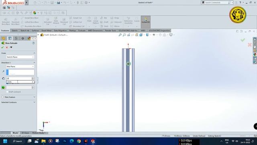Viewport: 257px width, 145px height.
Task: Select the Extruded Boss/Base tool
Action: click(x=6, y=21)
